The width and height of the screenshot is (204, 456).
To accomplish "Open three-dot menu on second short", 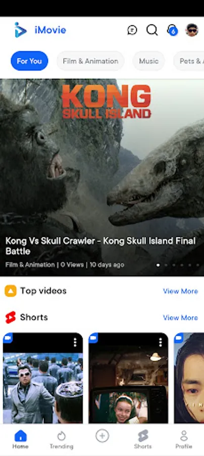I will click(161, 343).
